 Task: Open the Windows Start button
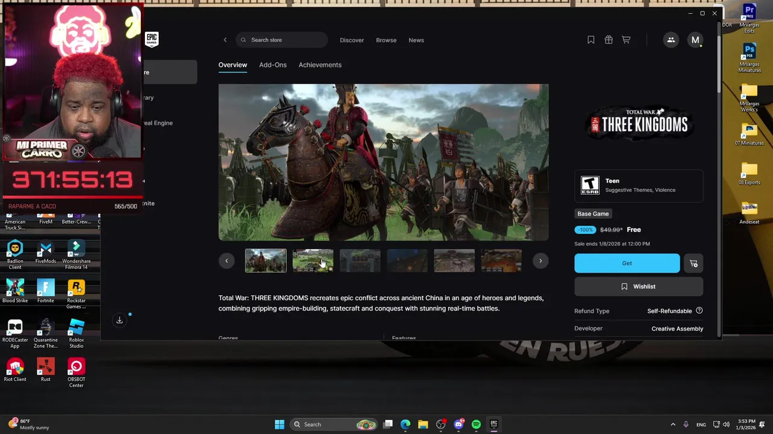(279, 424)
